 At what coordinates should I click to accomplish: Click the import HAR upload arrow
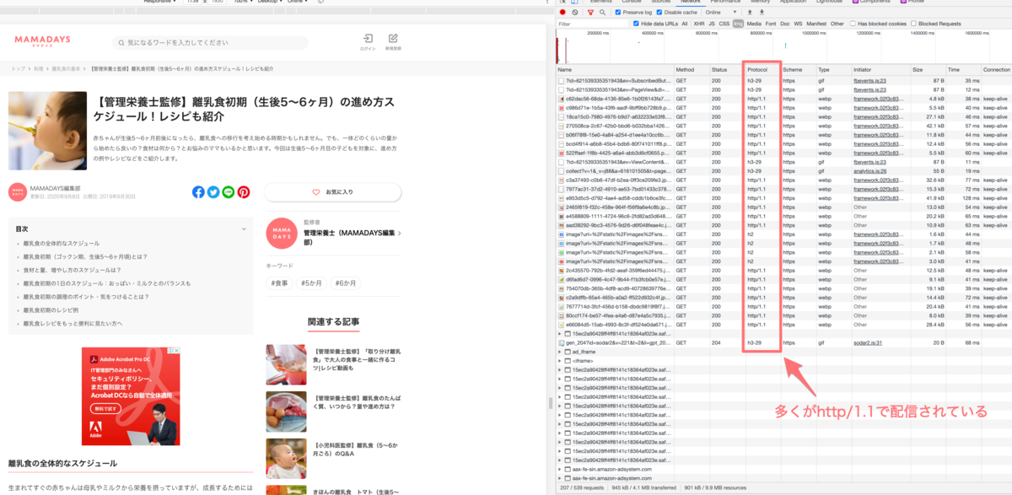pos(750,13)
